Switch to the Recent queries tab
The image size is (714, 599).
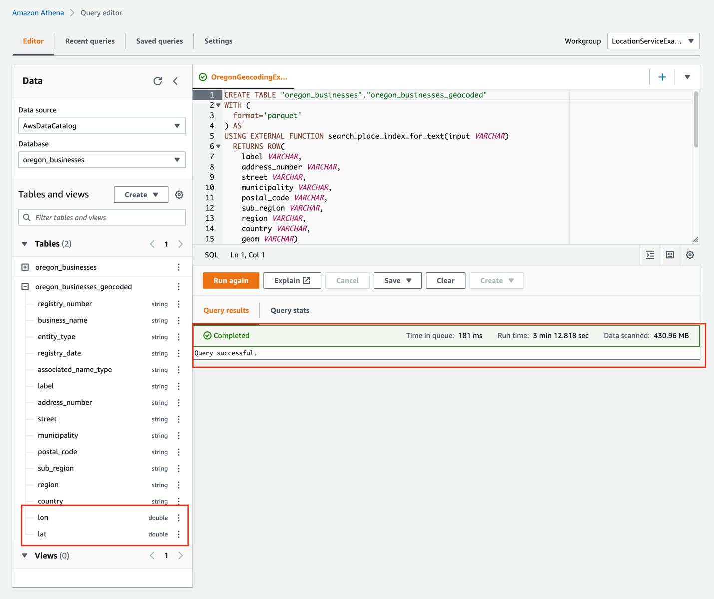90,41
